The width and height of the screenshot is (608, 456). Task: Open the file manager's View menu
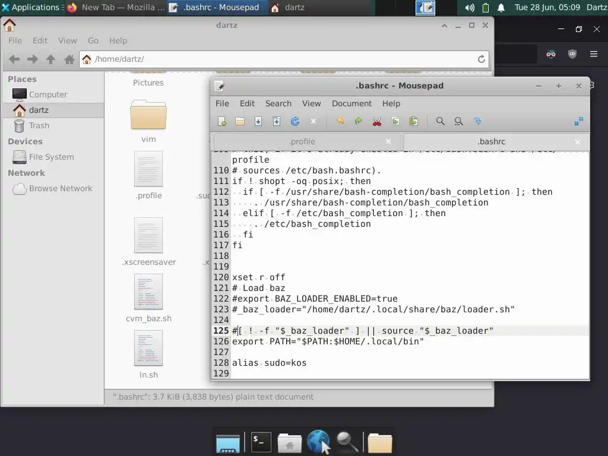68,41
